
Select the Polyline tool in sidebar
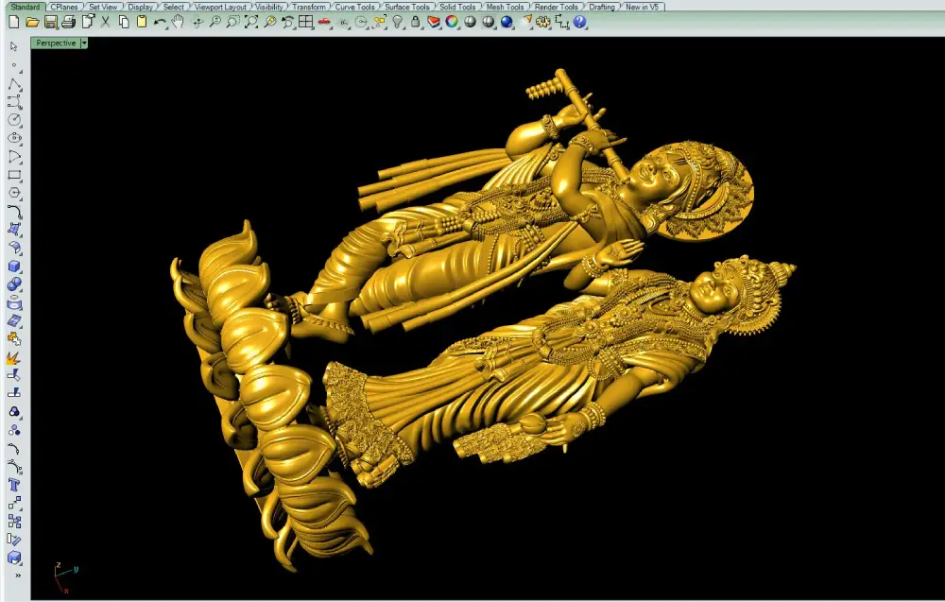(14, 83)
